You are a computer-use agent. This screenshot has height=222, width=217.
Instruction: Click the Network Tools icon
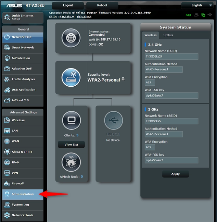(7, 215)
